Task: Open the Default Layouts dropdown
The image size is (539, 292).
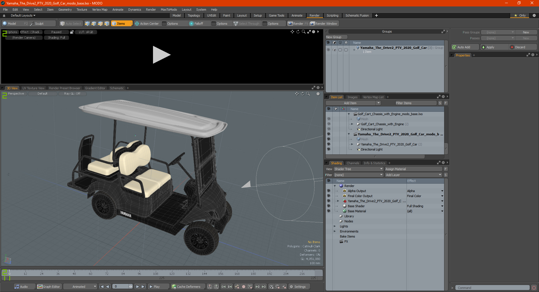Action: coord(23,15)
